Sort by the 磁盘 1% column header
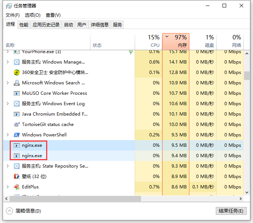The image size is (253, 223). point(203,42)
